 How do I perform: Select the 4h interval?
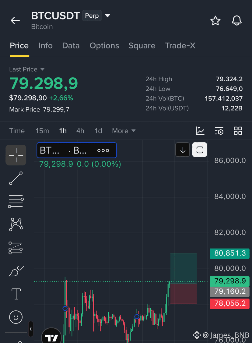click(80, 131)
